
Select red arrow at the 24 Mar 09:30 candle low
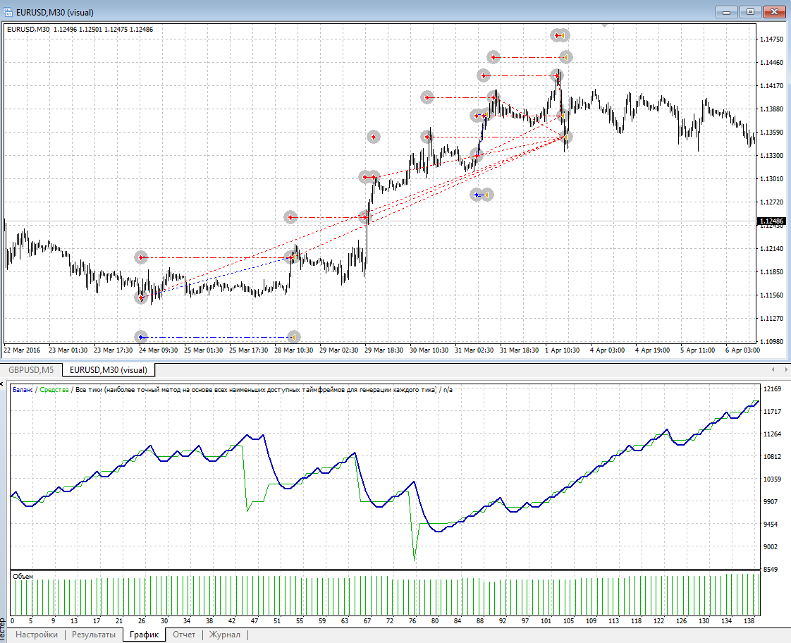pos(141,298)
